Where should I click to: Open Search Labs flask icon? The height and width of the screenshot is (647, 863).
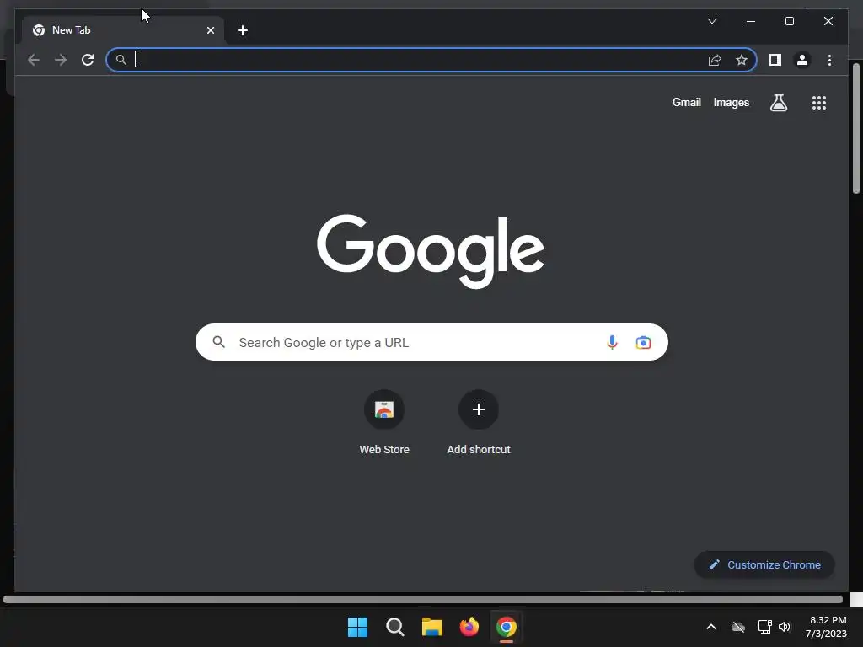click(x=778, y=102)
